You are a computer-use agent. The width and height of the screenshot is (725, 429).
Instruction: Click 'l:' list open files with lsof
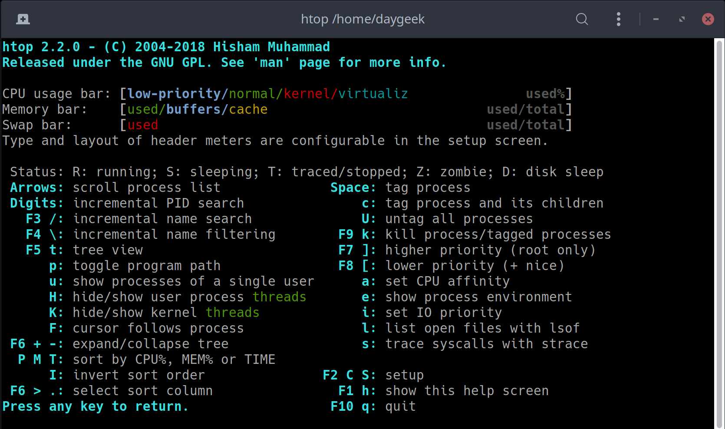click(x=471, y=328)
